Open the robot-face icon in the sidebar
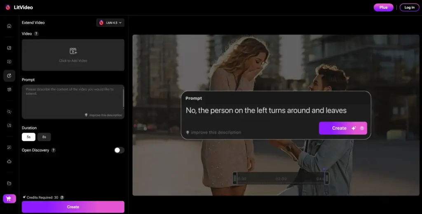The image size is (422, 214). tap(9, 161)
